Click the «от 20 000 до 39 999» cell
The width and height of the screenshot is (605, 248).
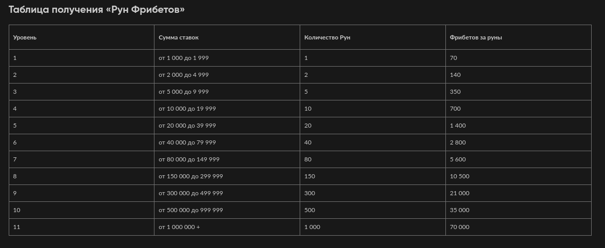(187, 126)
